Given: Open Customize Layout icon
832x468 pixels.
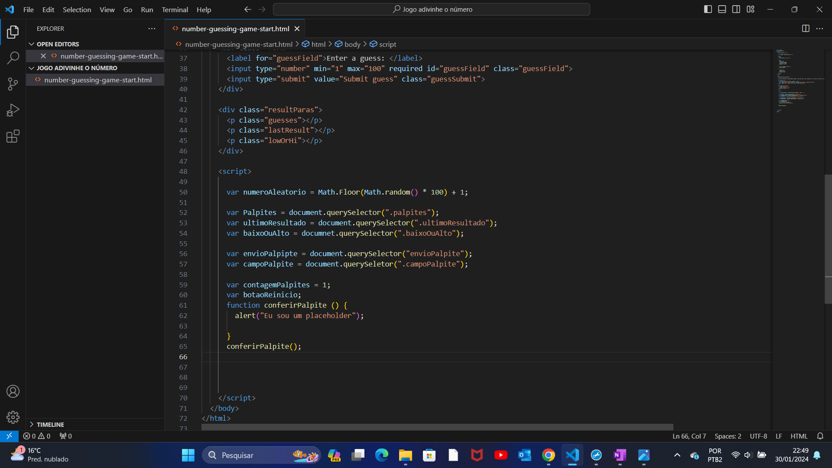Looking at the screenshot, I should [x=751, y=9].
